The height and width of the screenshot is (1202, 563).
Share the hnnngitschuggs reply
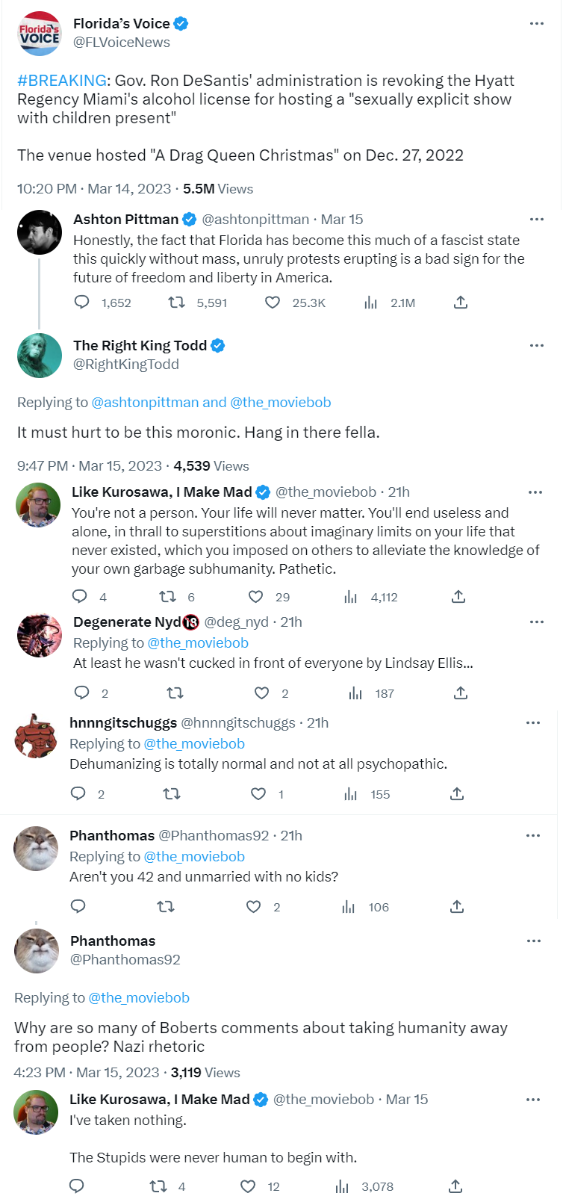pyautogui.click(x=457, y=794)
